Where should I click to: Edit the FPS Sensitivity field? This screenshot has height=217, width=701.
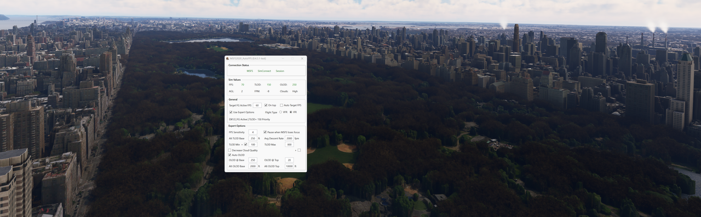pyautogui.click(x=253, y=132)
